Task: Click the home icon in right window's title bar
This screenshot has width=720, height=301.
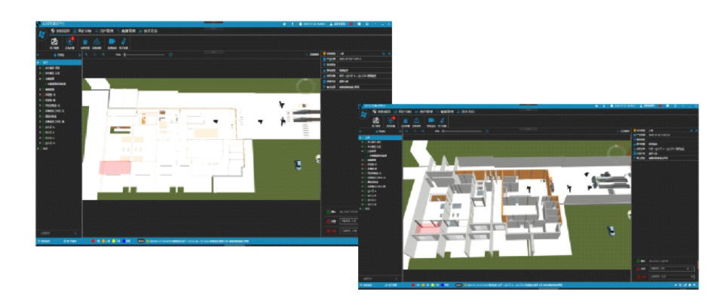Action: [x=596, y=106]
